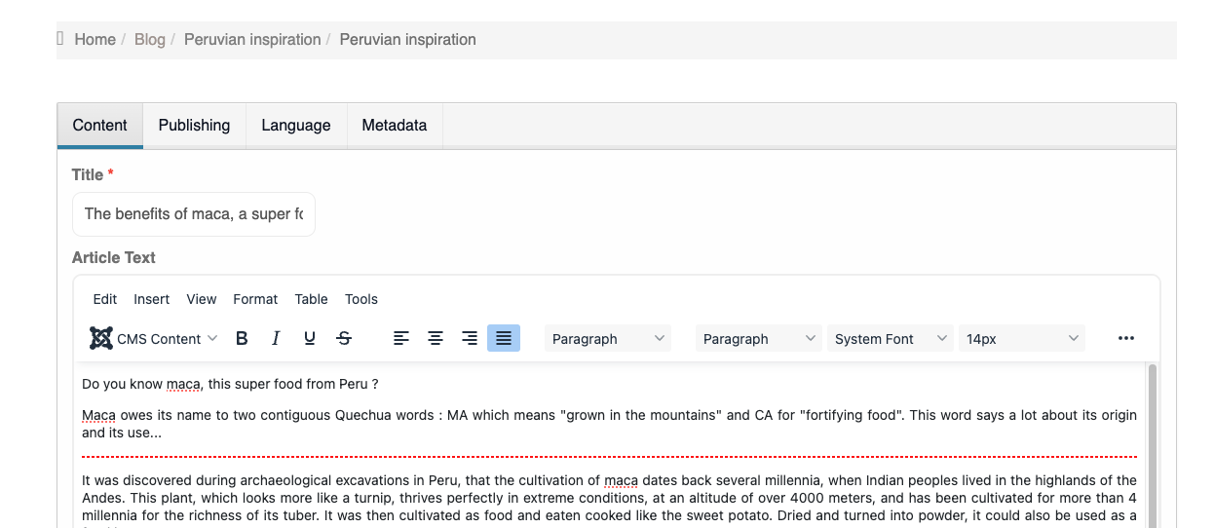
Task: Align text to the right
Action: (470, 339)
